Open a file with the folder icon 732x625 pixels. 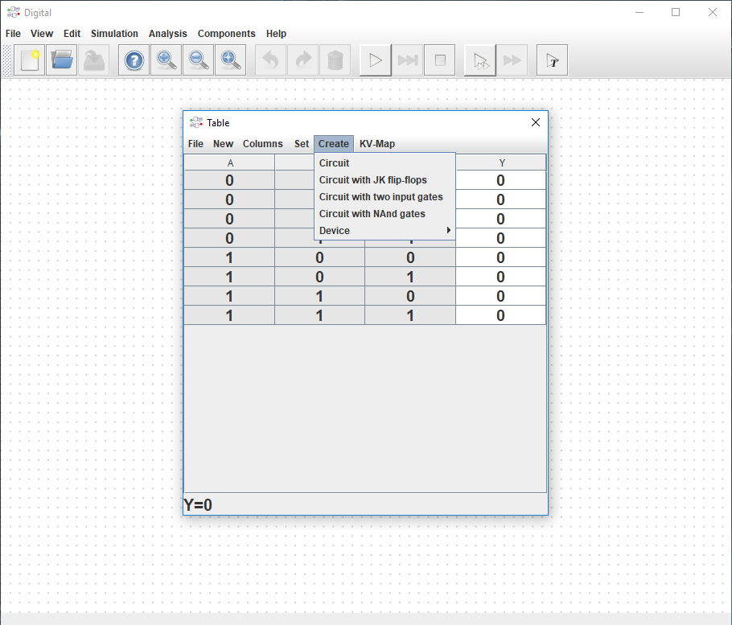click(62, 60)
